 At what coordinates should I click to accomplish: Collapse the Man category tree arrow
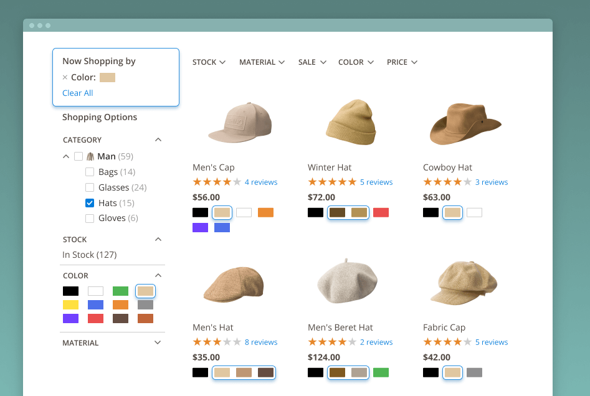[x=66, y=156]
